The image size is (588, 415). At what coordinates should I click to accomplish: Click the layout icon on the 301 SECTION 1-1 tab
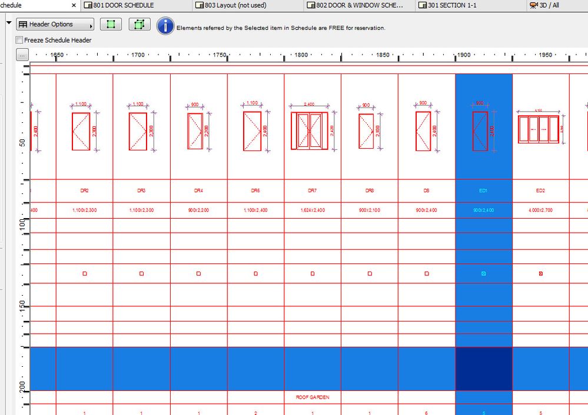(x=423, y=5)
